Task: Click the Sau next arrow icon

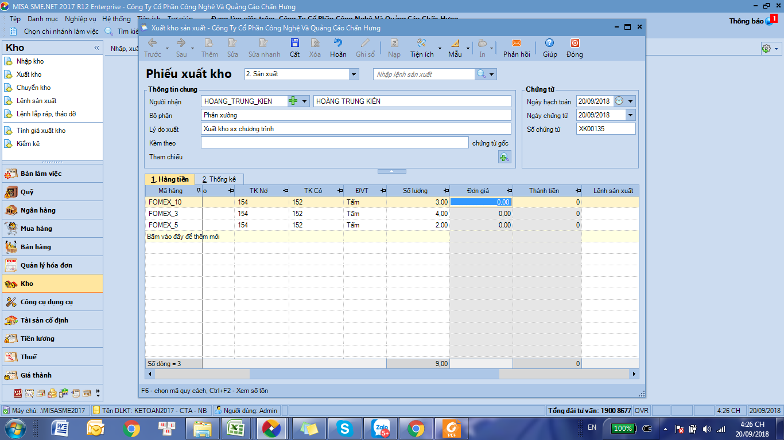Action: point(181,43)
